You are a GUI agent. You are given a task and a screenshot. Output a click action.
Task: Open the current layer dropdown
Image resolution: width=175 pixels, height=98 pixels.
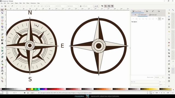click(x=35, y=93)
